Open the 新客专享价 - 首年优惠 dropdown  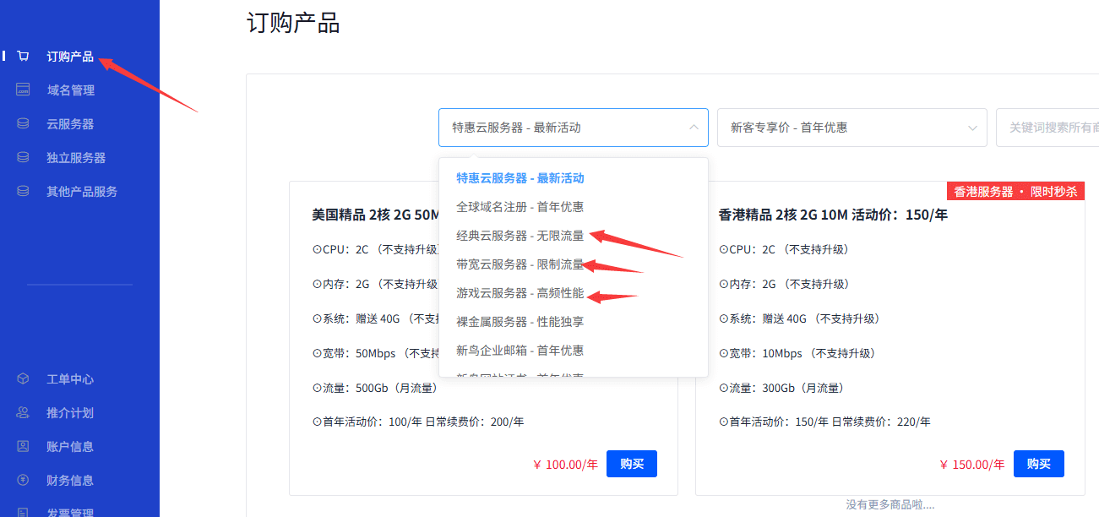point(852,128)
